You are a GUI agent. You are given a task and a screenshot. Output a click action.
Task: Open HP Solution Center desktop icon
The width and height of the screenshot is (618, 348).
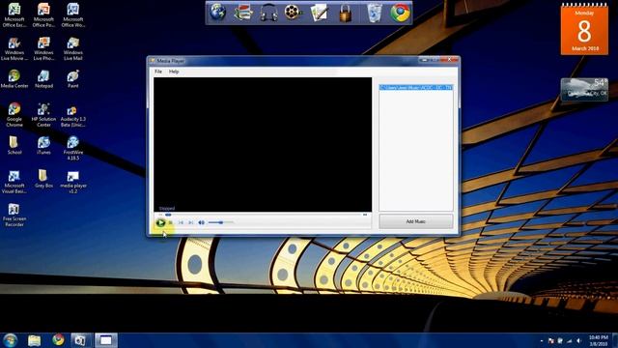click(x=43, y=115)
